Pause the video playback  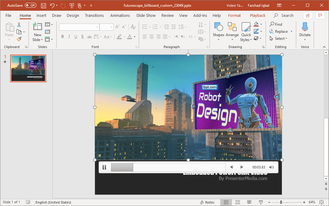point(104,167)
